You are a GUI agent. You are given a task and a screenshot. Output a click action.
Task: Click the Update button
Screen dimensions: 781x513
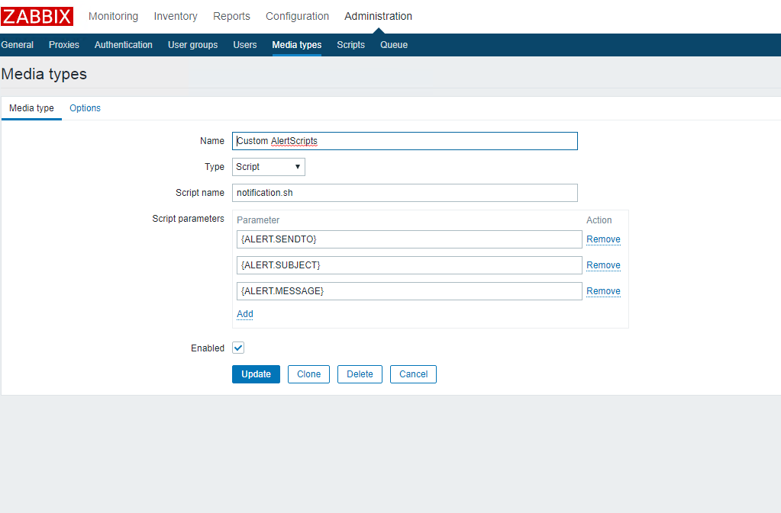[x=255, y=374]
